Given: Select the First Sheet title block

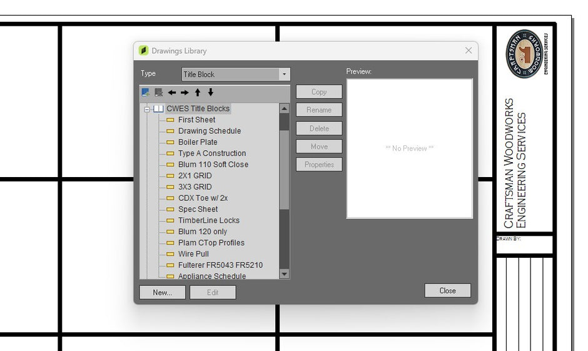Looking at the screenshot, I should coord(196,120).
